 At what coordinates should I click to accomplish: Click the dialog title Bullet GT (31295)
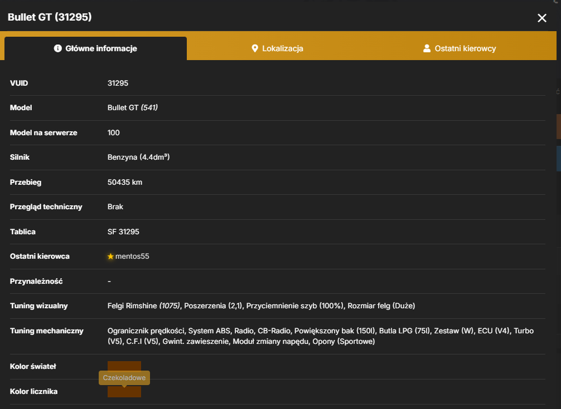pyautogui.click(x=50, y=17)
